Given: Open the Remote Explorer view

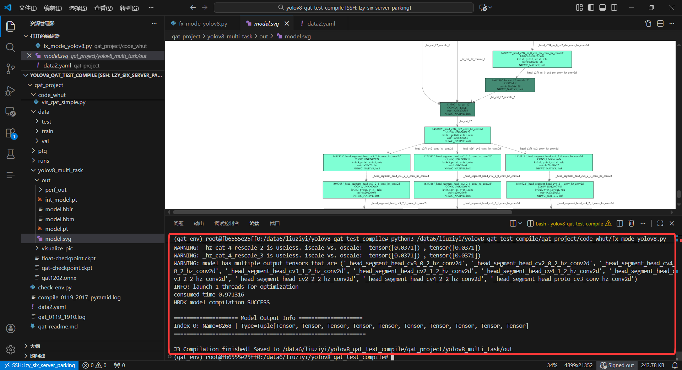Looking at the screenshot, I should tap(10, 112).
